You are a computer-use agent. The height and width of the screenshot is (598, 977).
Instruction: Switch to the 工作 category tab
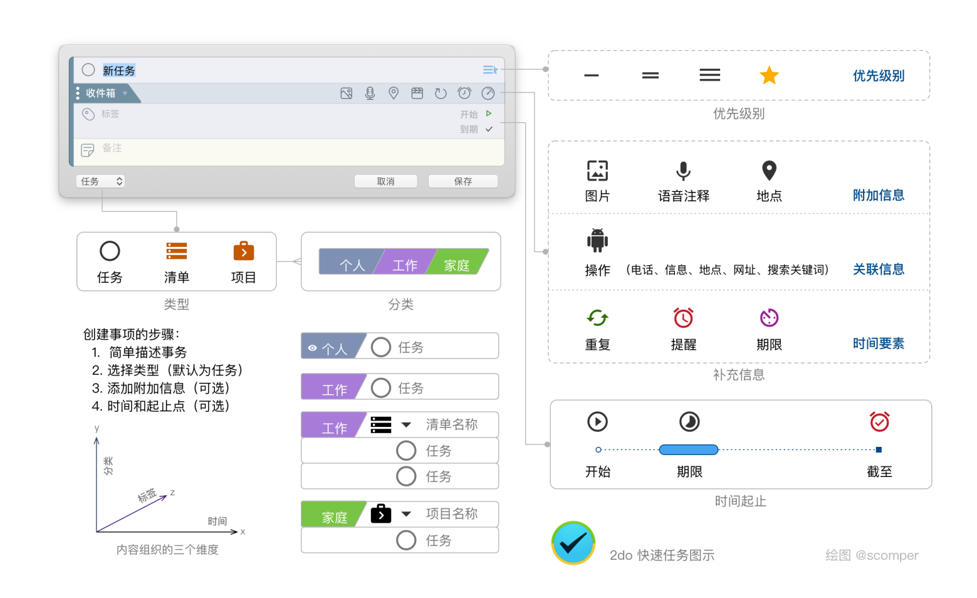tap(405, 262)
